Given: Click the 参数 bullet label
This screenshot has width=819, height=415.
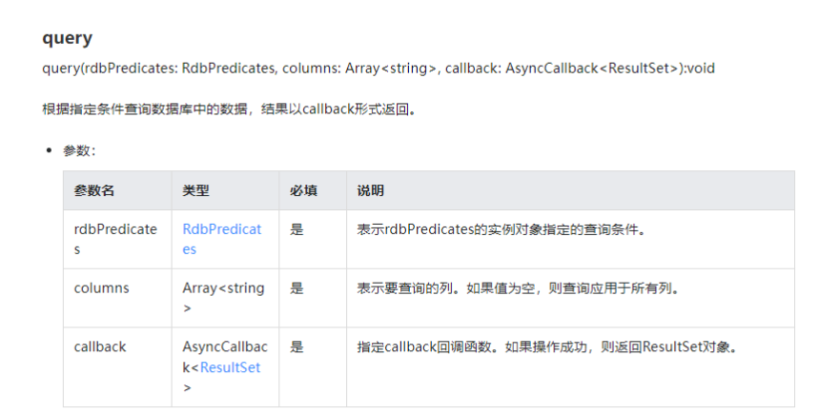Looking at the screenshot, I should pos(79,150).
